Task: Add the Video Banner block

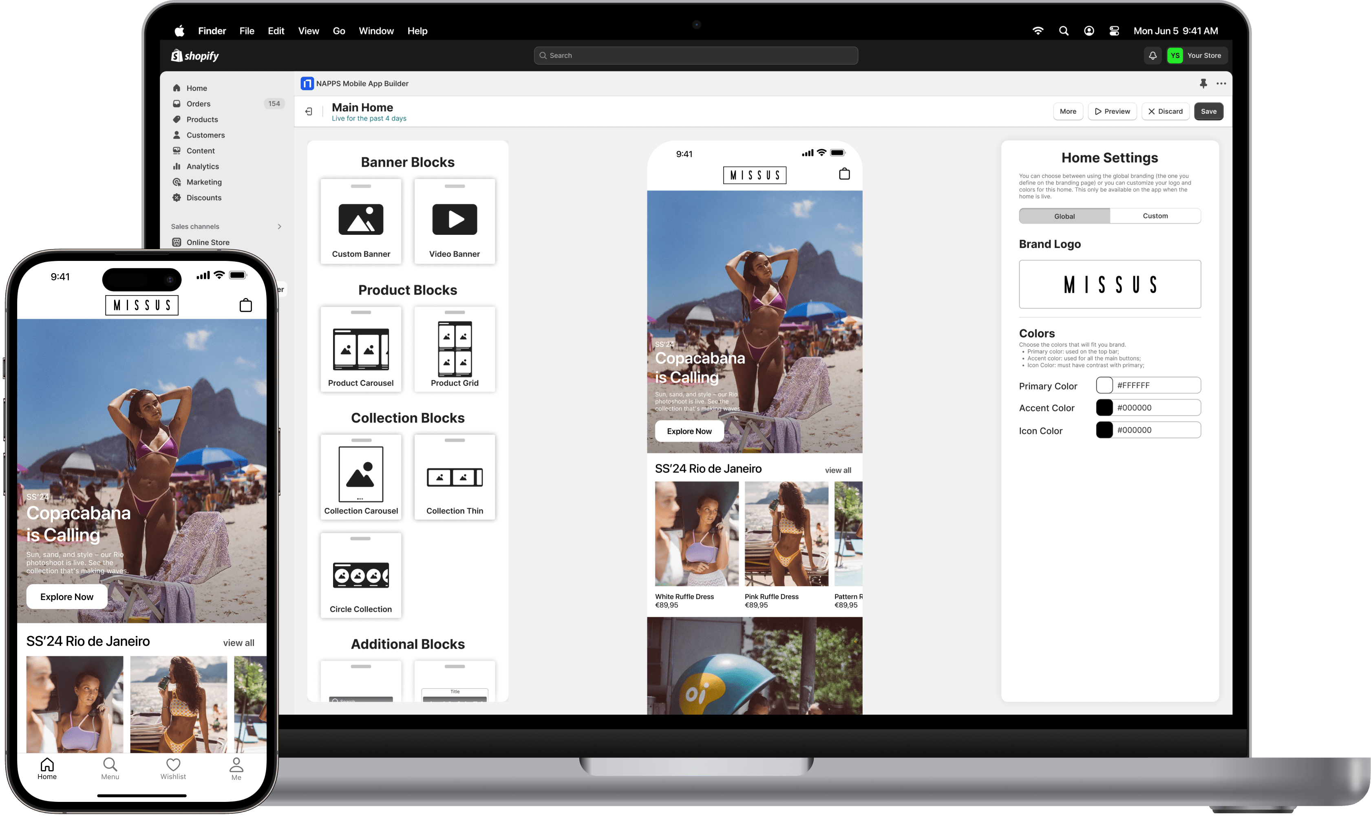Action: pyautogui.click(x=455, y=221)
